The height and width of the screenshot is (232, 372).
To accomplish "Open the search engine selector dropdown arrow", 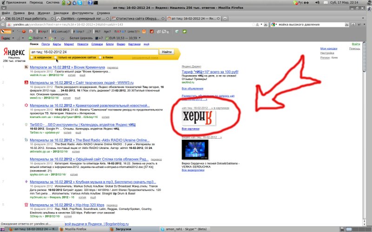I will 276,25.
